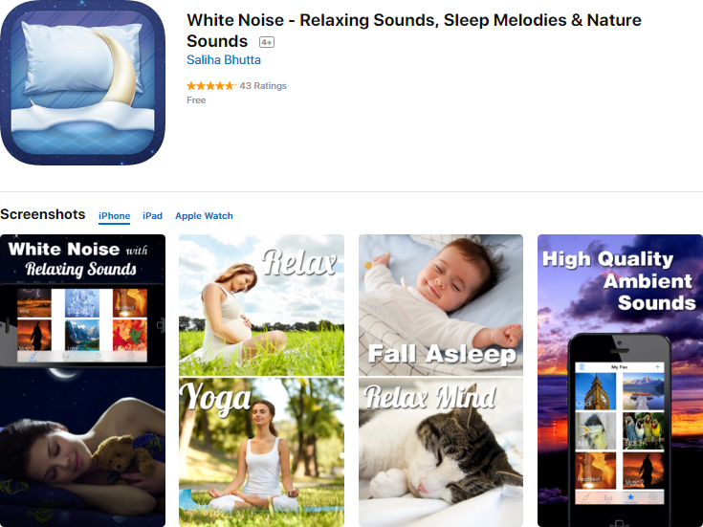The image size is (703, 527).
Task: Open the High Quality Ambient Sounds screenshot
Action: pos(620,381)
